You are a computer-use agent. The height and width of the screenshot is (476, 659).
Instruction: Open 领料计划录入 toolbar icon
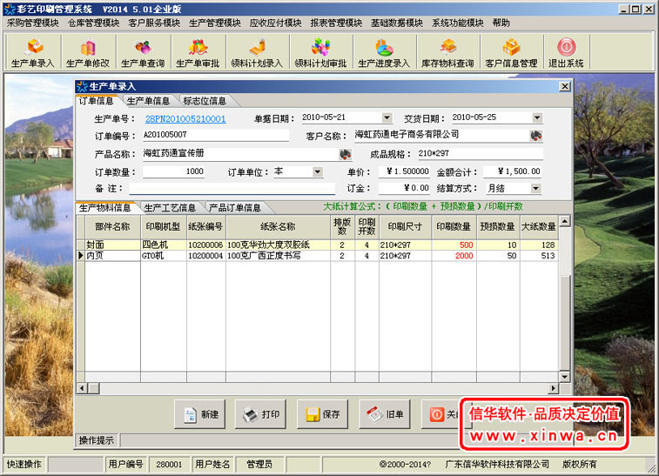257,52
